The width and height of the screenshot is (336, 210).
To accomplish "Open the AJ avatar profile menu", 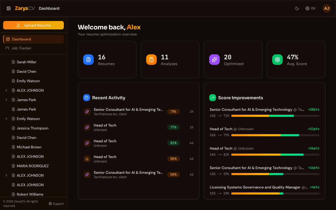I will [327, 8].
